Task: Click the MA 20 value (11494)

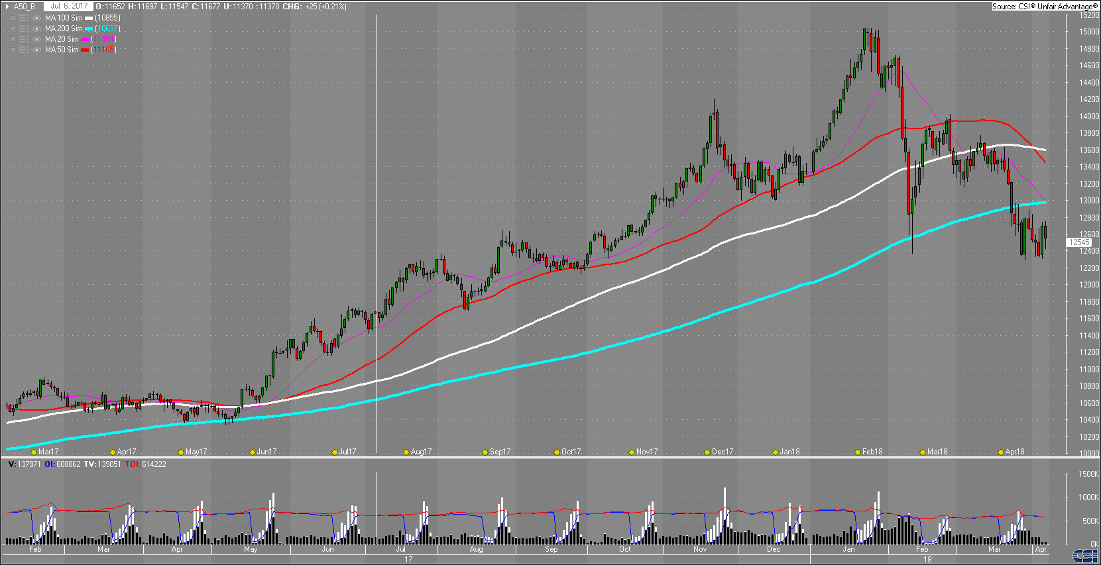Action: point(103,39)
